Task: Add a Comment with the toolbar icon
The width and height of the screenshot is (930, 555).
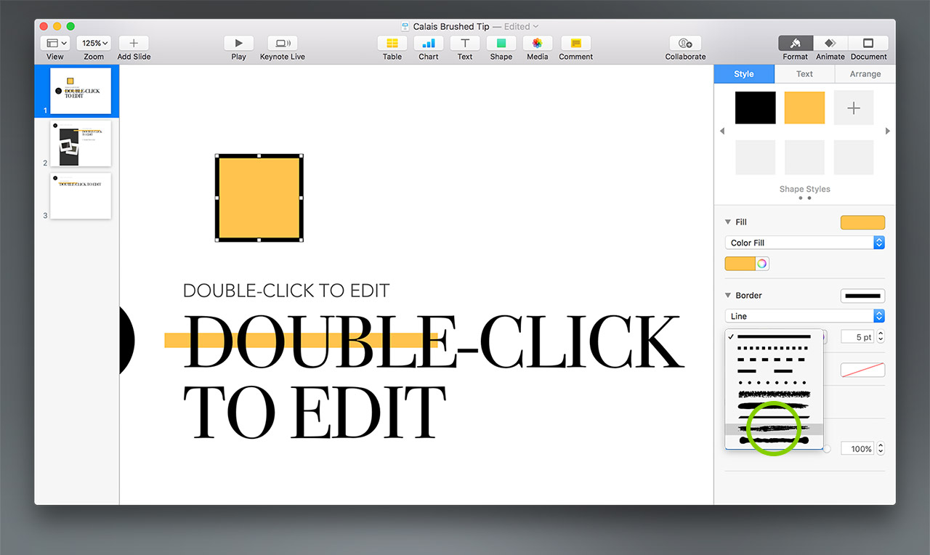Action: [575, 44]
